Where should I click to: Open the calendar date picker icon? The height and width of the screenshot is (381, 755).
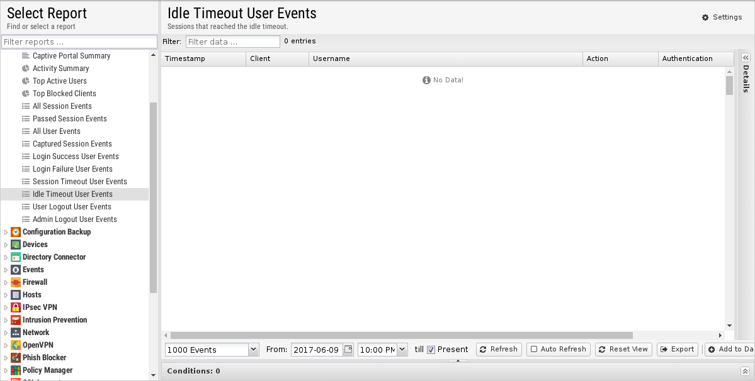pos(348,350)
